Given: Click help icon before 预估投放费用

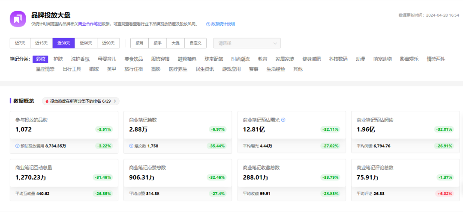Looking at the screenshot, I should pyautogui.click(x=17, y=146).
